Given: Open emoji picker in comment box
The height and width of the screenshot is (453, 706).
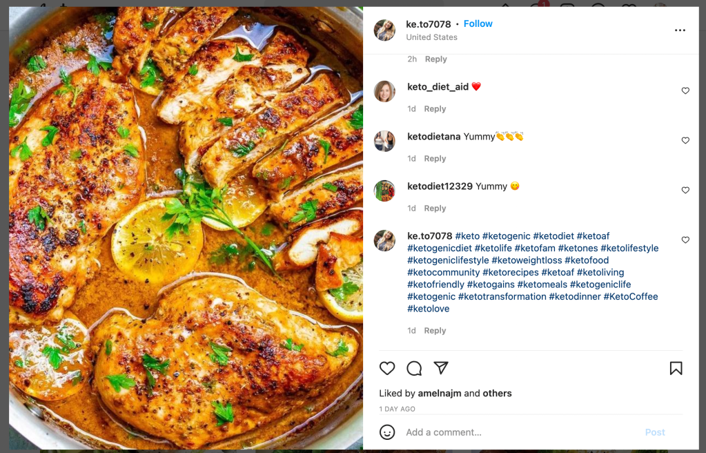Looking at the screenshot, I should click(x=387, y=432).
